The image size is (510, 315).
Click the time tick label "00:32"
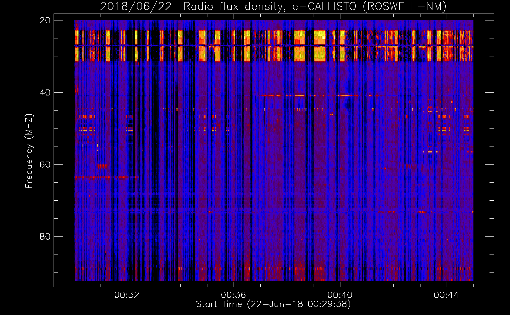coord(127,295)
